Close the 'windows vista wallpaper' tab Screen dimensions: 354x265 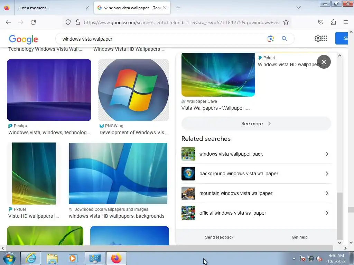(165, 8)
